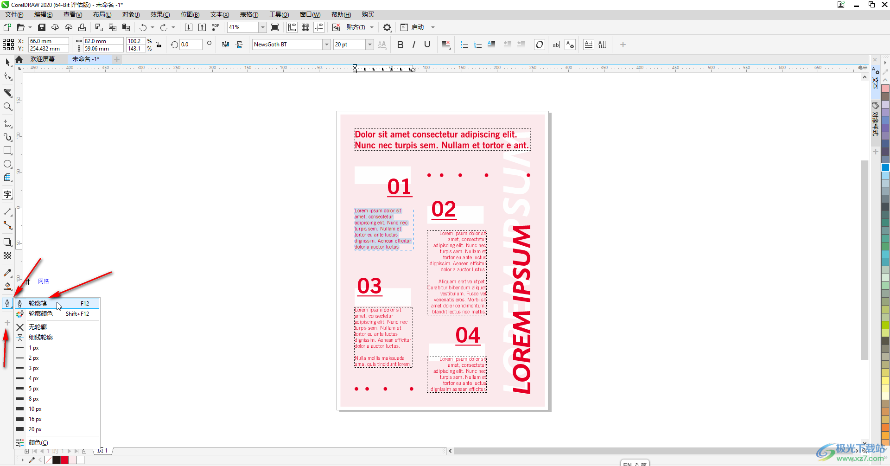Open the NewsGoth BT font dropdown
Screen dimensions: 890x466
326,45
